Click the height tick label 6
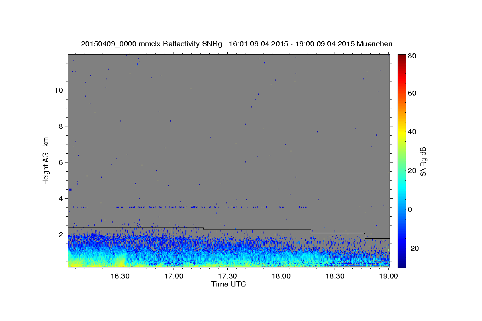 click(61, 162)
